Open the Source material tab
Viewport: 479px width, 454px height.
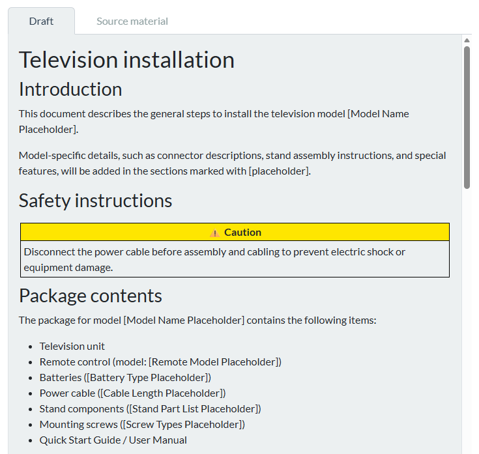pyautogui.click(x=132, y=21)
